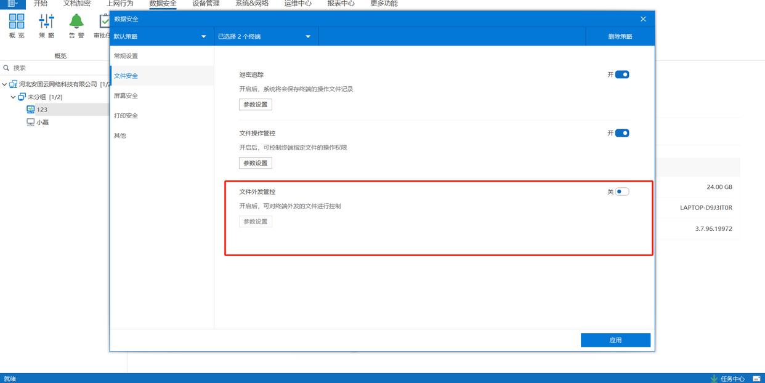Click the 24.00 GB value

click(x=719, y=187)
